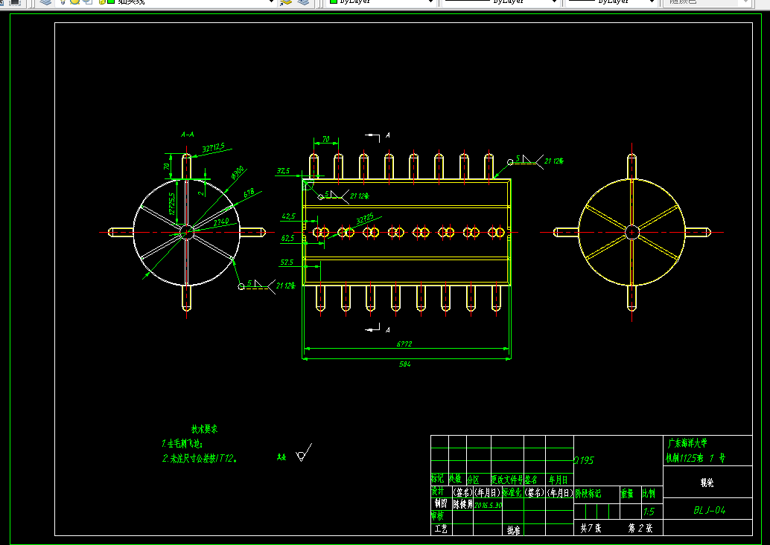The height and width of the screenshot is (545, 770).
Task: Select the 42.5 dimension text
Action: (289, 216)
